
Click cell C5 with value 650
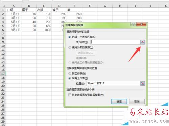coord(44,26)
